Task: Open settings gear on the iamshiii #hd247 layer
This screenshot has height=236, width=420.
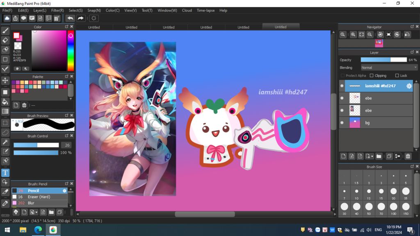Action: pos(409,86)
